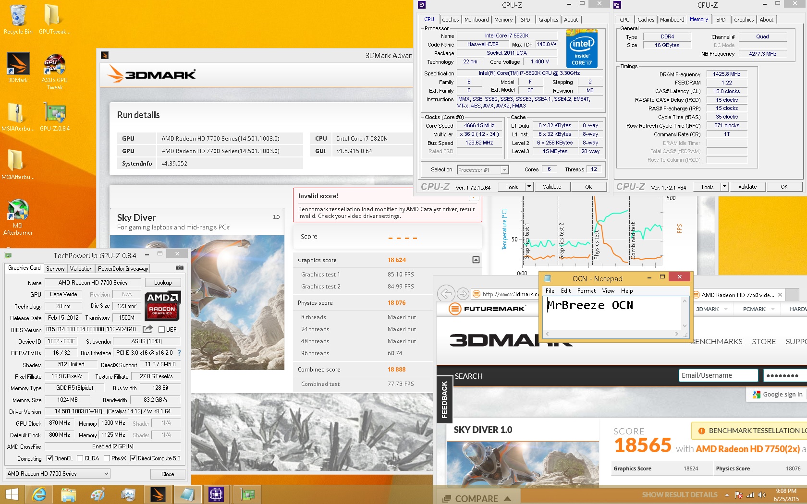Switch to CPU-Z taskbar icon
The height and width of the screenshot is (504, 807).
point(216,494)
